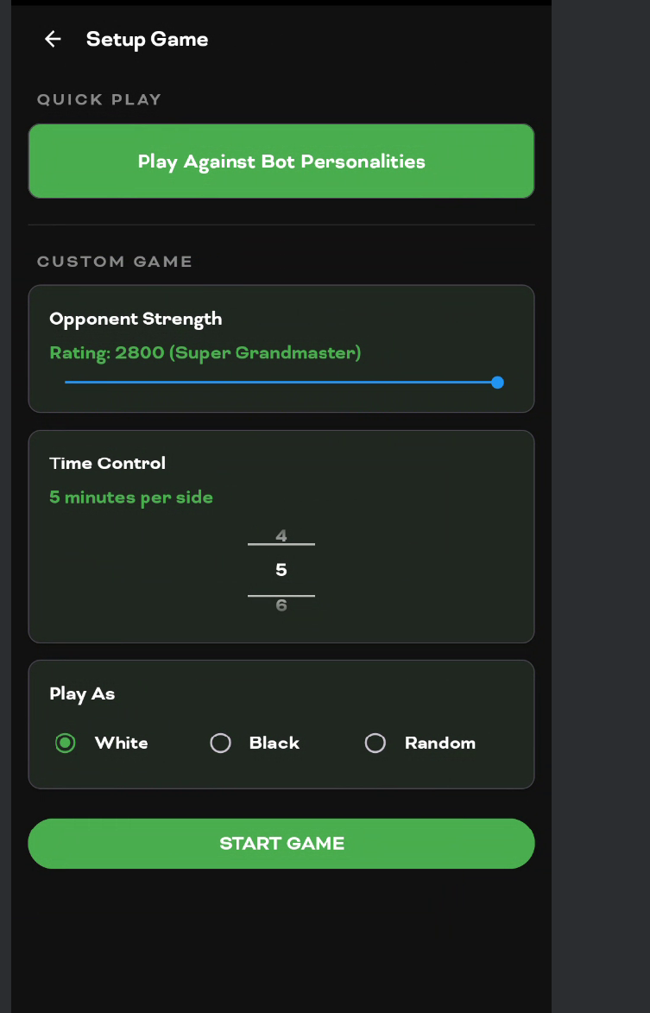The width and height of the screenshot is (650, 1013).
Task: Go back using the arrow icon
Action: click(53, 39)
